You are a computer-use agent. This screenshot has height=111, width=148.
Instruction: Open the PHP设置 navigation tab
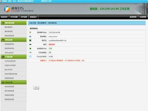point(14,17)
